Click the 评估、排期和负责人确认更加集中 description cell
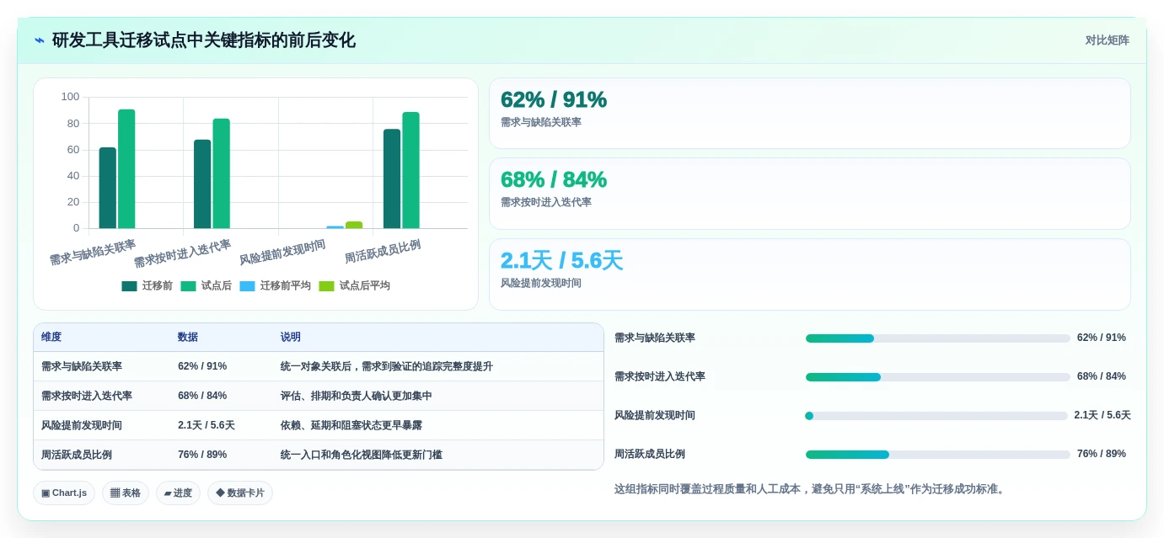1164x538 pixels. 437,396
